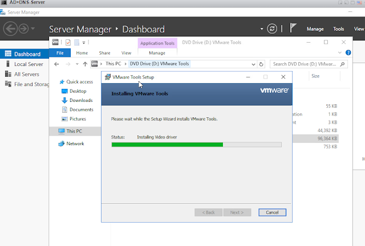
Task: Select Dashboard in Server Manager sidebar
Action: pos(24,54)
